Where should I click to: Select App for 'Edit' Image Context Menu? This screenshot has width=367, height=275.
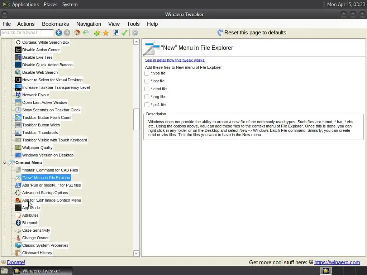pos(52,200)
